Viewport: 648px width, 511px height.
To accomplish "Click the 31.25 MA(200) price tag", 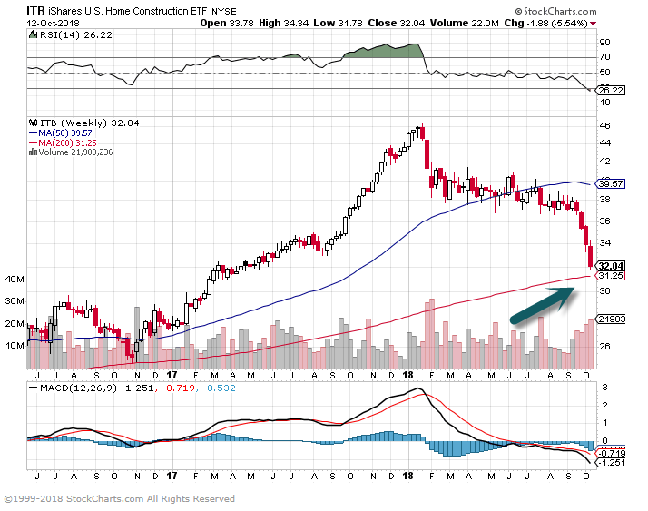I will pos(611,276).
